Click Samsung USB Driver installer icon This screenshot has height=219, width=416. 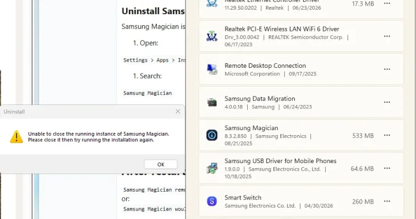[x=212, y=168]
